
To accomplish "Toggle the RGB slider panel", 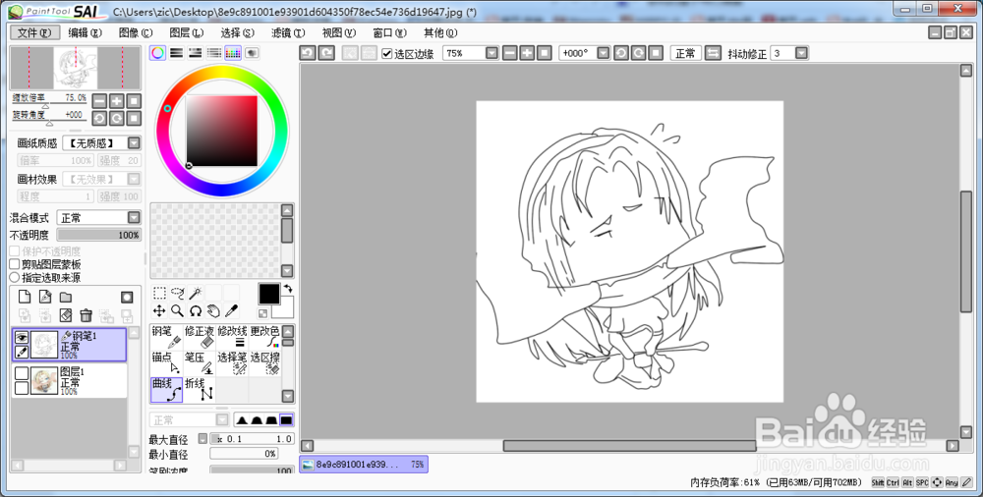I will click(176, 53).
